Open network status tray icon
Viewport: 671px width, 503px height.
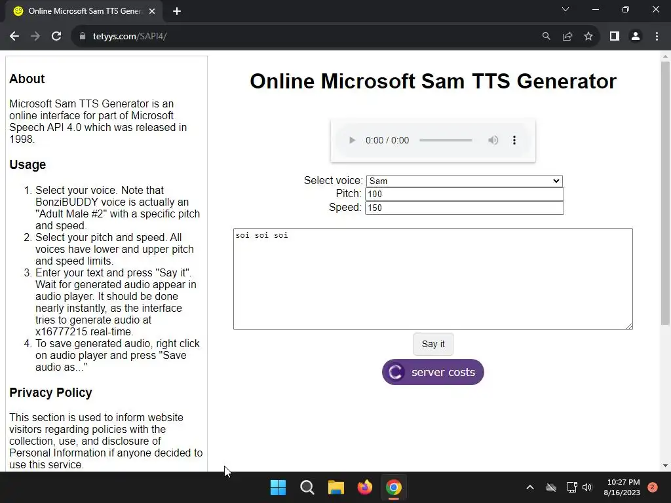pyautogui.click(x=571, y=487)
